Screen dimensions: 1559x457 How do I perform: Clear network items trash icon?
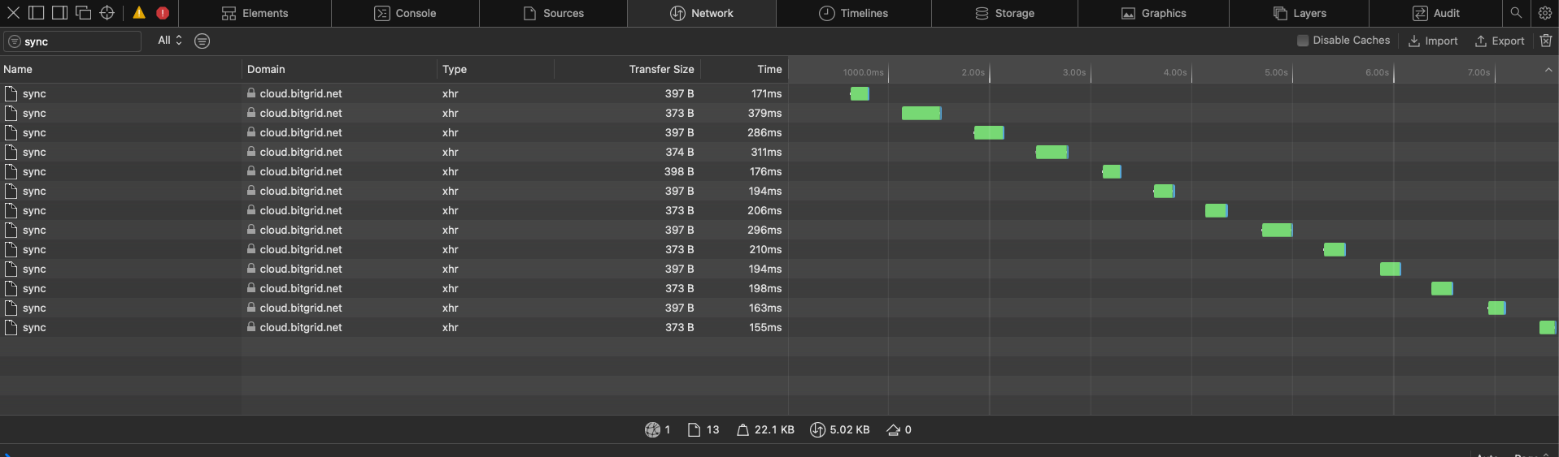[x=1546, y=41]
